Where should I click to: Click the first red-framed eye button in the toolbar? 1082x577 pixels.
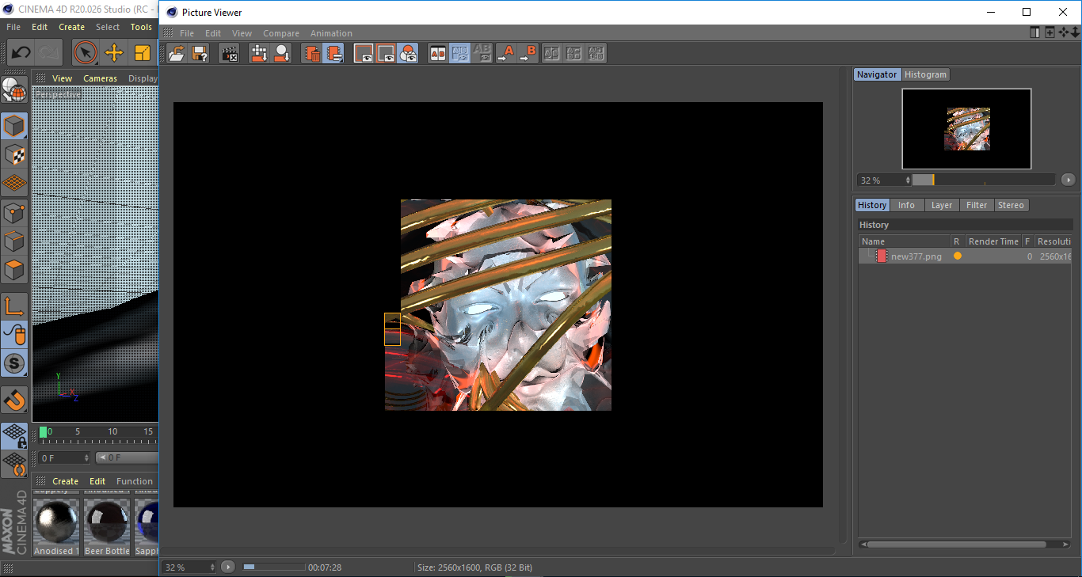(364, 53)
